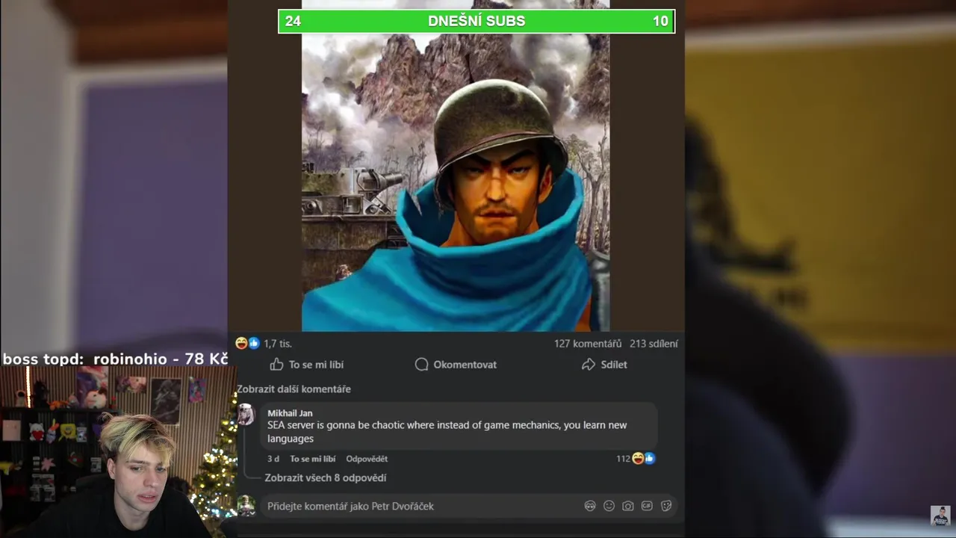The image size is (956, 538).
Task: Expand 'Zobrazit další komentáře'
Action: (x=294, y=389)
